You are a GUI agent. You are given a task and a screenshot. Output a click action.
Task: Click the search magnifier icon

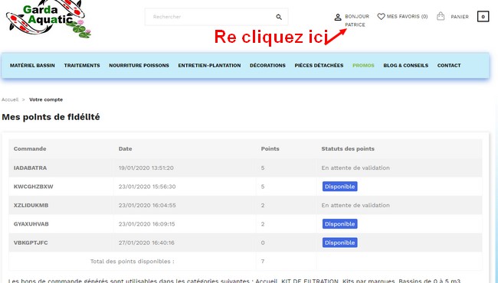click(x=279, y=17)
